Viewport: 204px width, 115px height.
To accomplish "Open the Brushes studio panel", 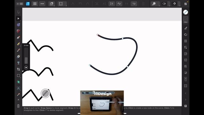I will click(x=186, y=28).
